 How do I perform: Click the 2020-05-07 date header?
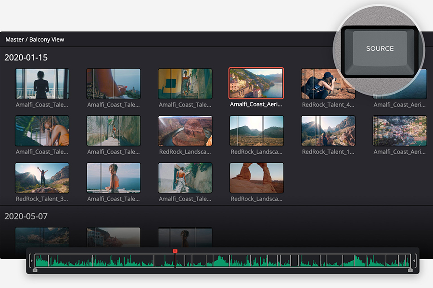26,216
